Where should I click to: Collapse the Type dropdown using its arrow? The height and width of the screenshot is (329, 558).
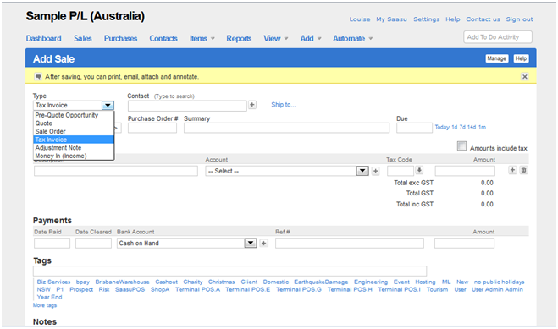108,106
